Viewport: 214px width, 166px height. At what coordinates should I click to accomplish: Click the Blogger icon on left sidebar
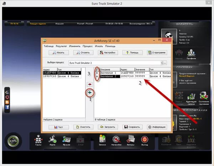coord(7,102)
